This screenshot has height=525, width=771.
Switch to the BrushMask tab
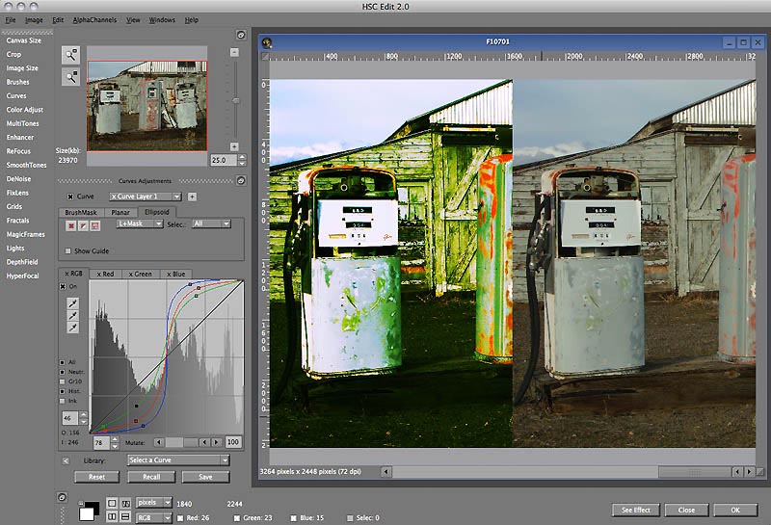(81, 212)
